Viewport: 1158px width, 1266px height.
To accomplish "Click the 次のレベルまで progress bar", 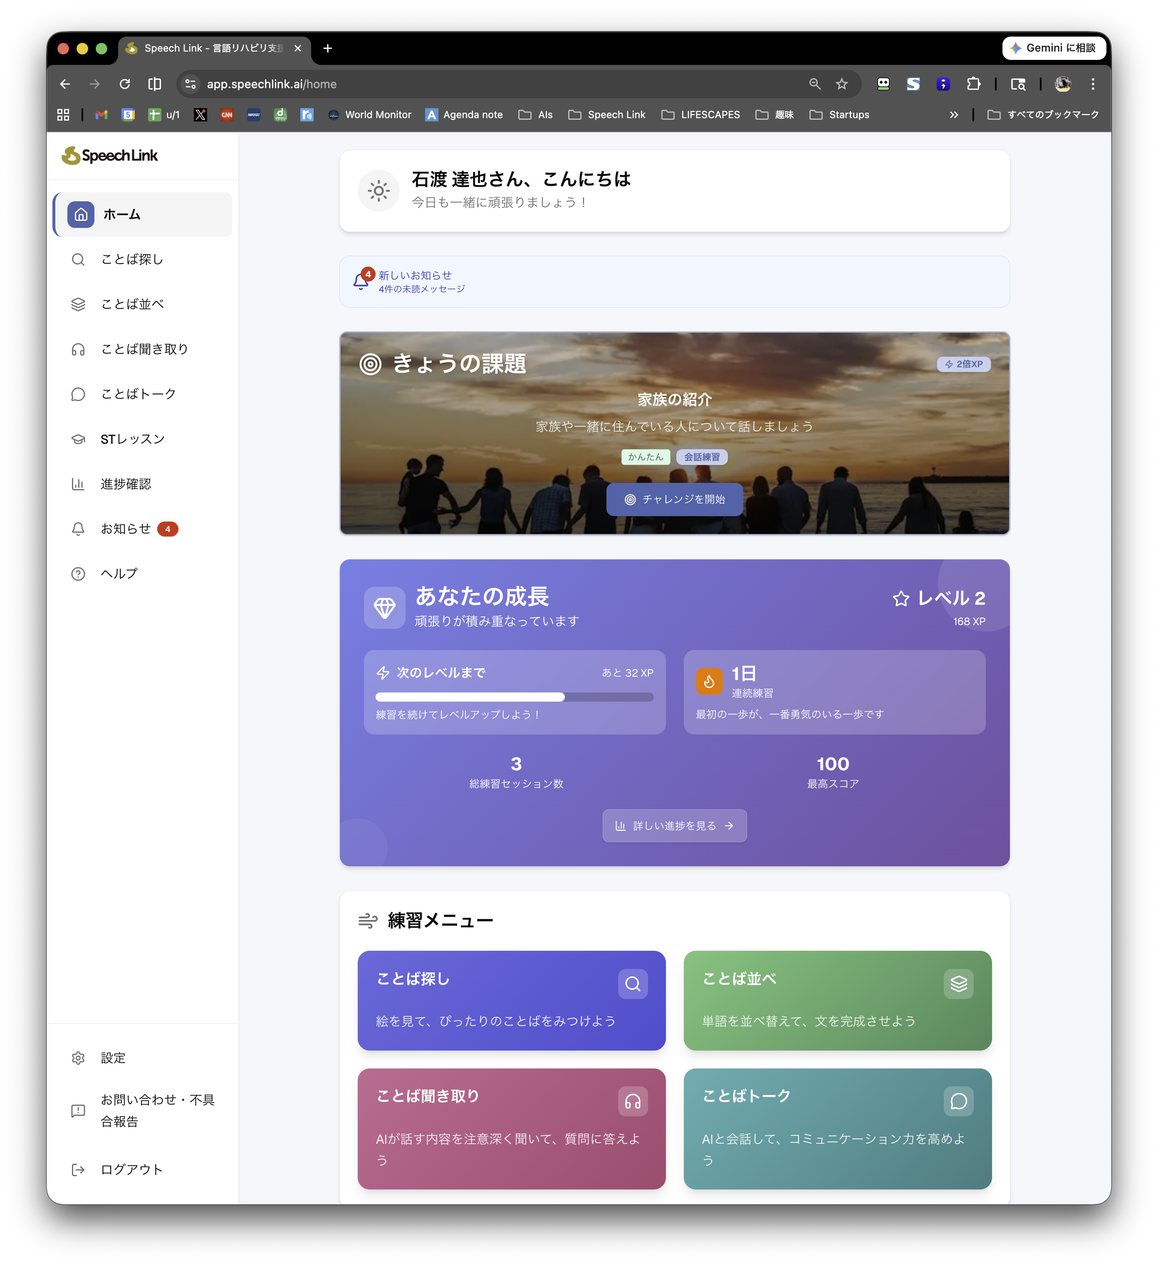I will pyautogui.click(x=514, y=697).
